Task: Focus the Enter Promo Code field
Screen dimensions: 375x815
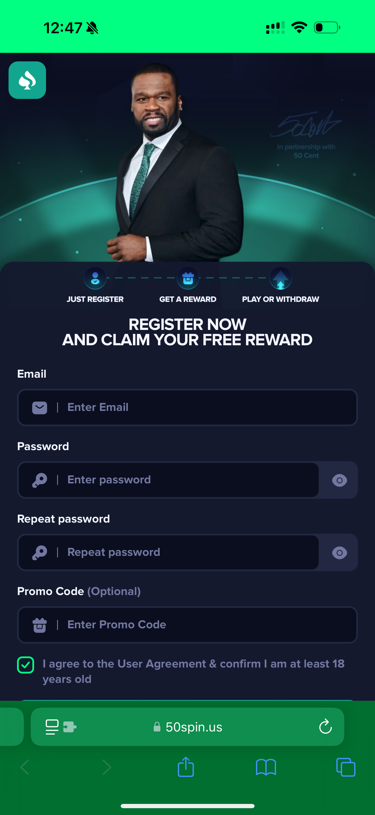Action: pyautogui.click(x=188, y=625)
